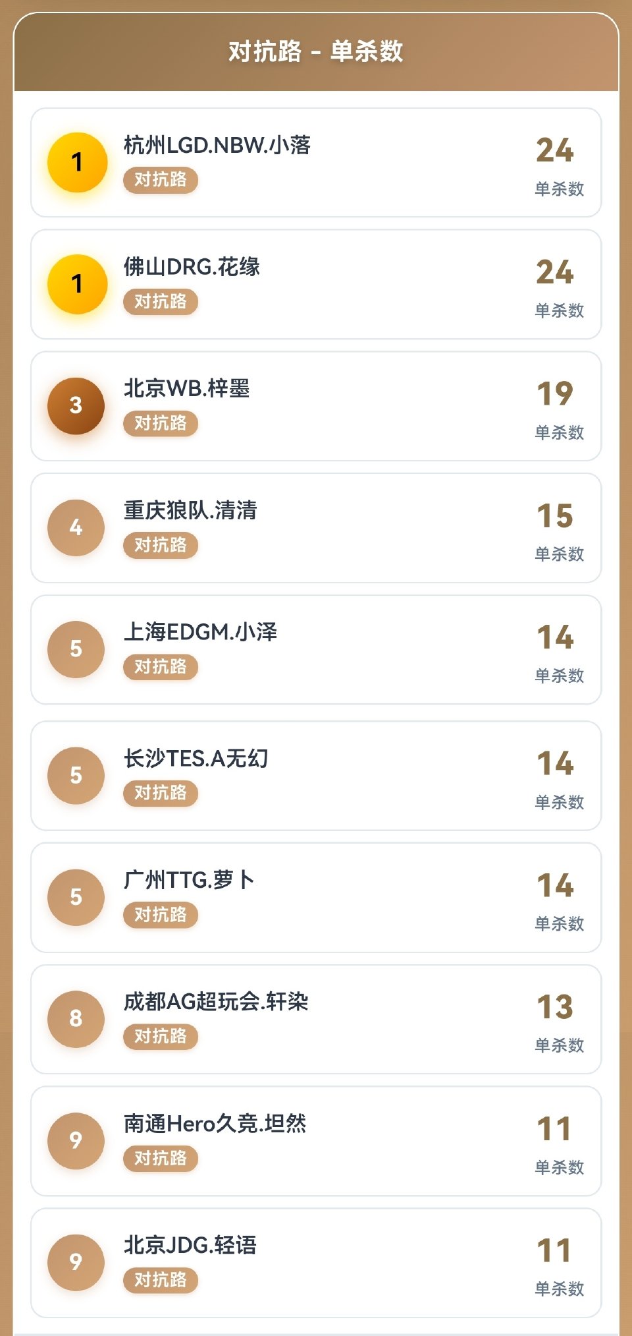This screenshot has height=1336, width=632.
Task: Click the 13 solo kill number
Action: click(x=555, y=1007)
